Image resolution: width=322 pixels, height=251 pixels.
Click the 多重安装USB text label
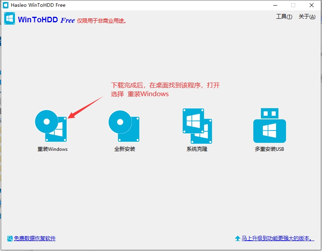click(x=269, y=149)
